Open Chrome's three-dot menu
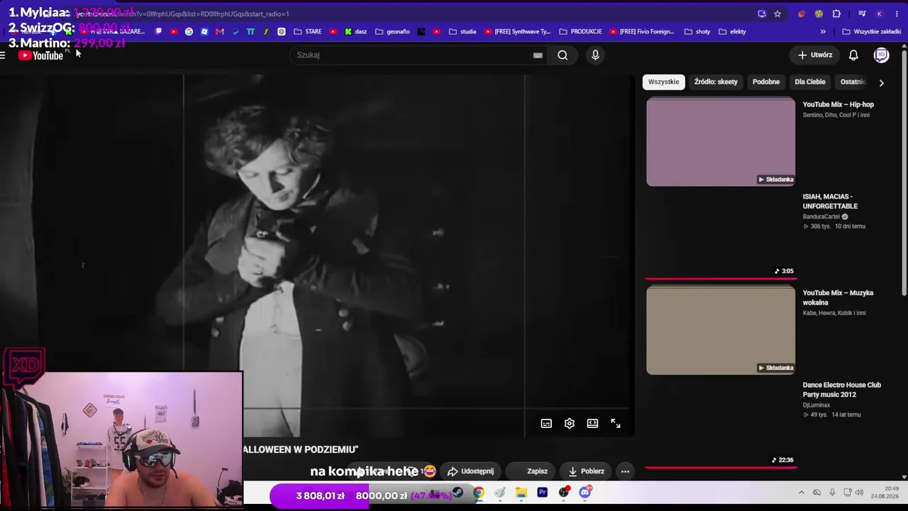Image resolution: width=908 pixels, height=511 pixels. [897, 13]
